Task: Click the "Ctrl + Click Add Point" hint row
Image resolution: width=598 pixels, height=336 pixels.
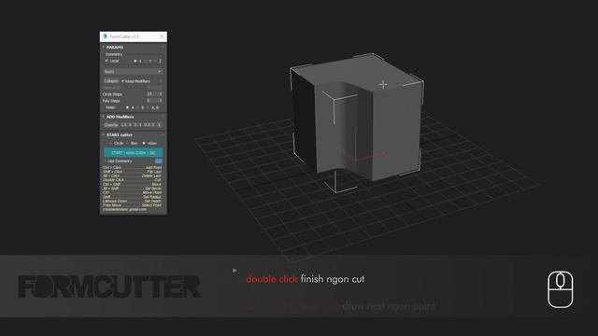Action: [x=132, y=168]
